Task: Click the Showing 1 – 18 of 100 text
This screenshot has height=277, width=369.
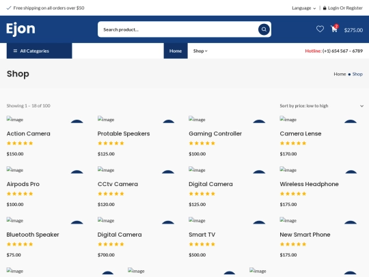Action: point(28,106)
